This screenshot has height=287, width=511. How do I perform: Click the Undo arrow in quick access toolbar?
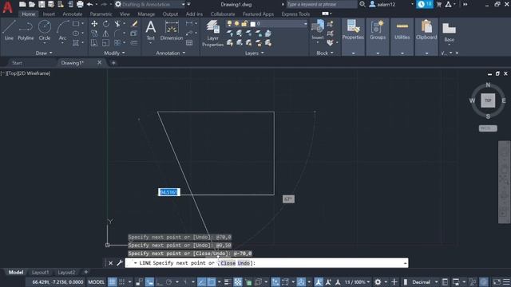click(x=89, y=4)
